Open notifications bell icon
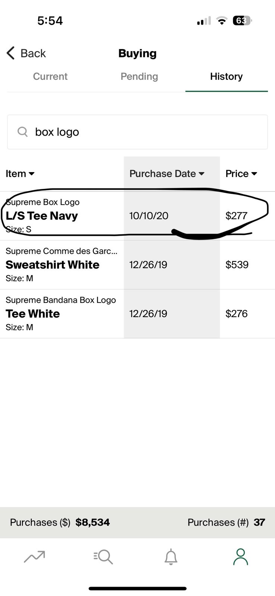The height and width of the screenshot is (596, 275). pyautogui.click(x=171, y=557)
